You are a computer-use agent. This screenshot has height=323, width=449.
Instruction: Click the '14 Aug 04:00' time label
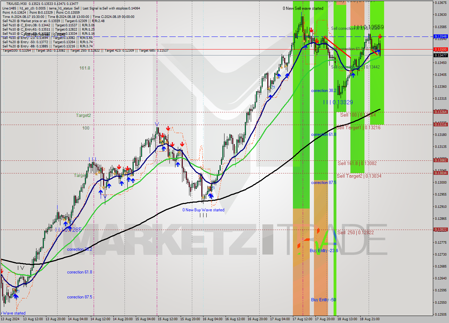pos(78,319)
